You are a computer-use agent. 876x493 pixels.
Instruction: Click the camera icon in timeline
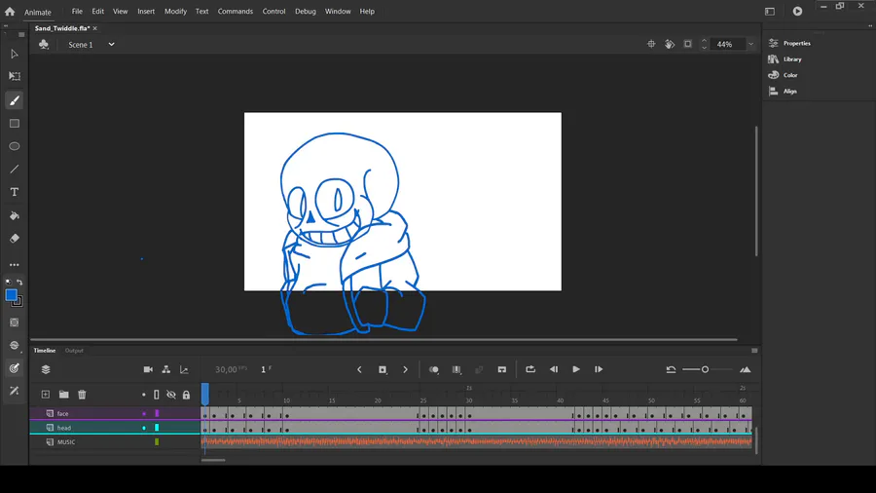click(148, 369)
